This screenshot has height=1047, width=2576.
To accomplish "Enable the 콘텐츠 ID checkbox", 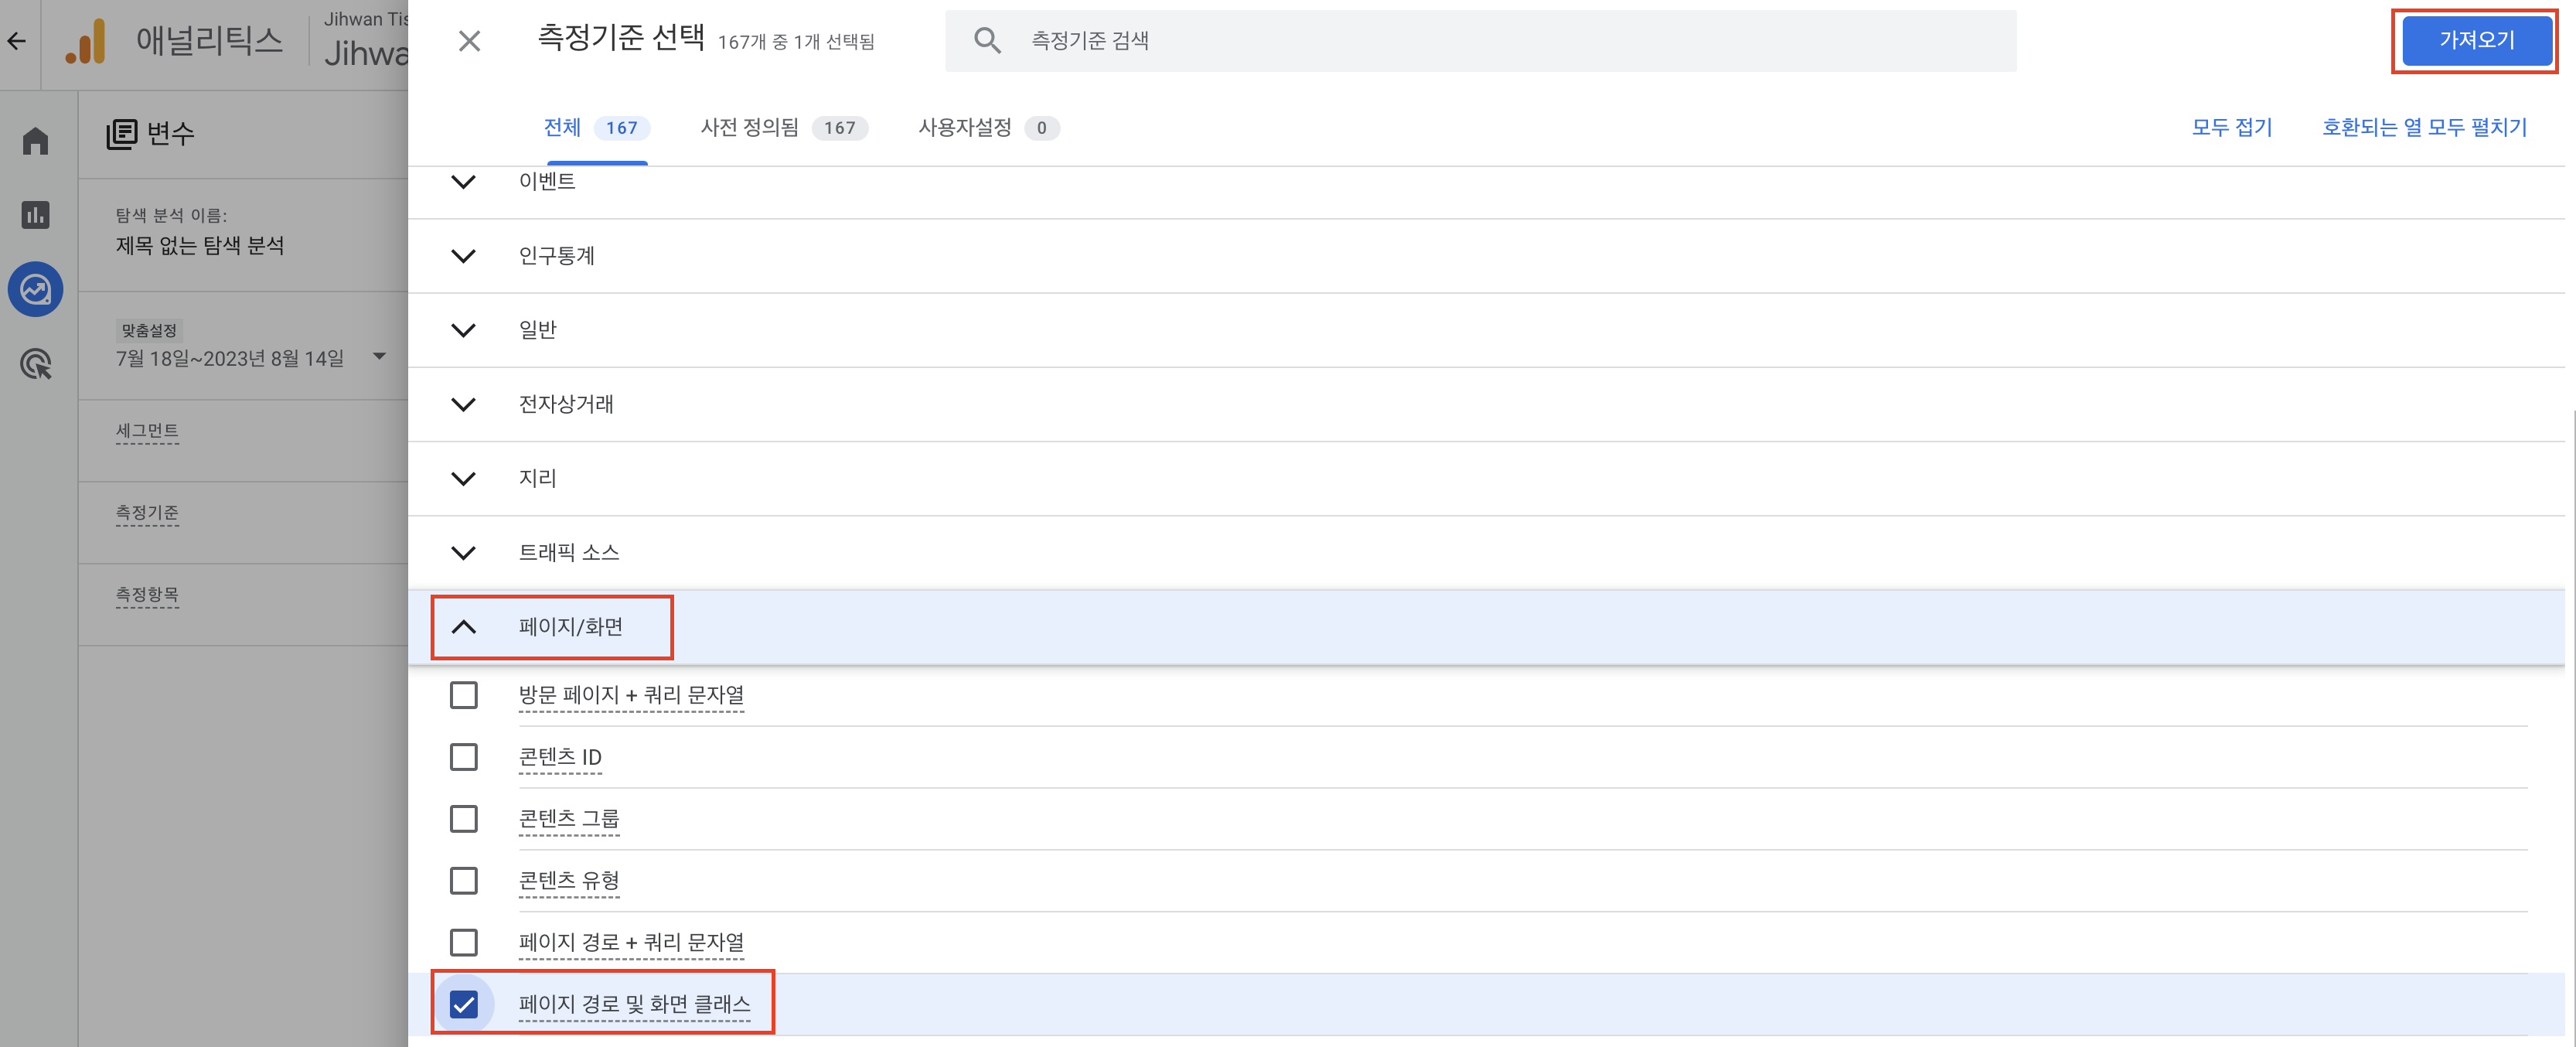I will [464, 757].
